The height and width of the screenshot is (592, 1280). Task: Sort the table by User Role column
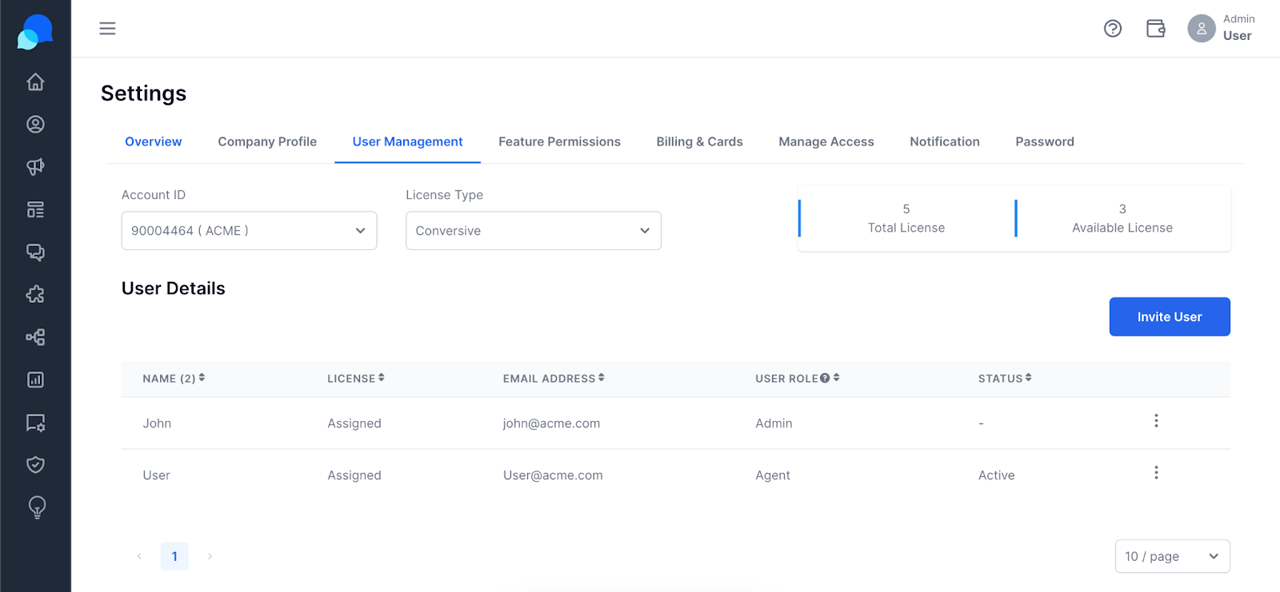[836, 378]
